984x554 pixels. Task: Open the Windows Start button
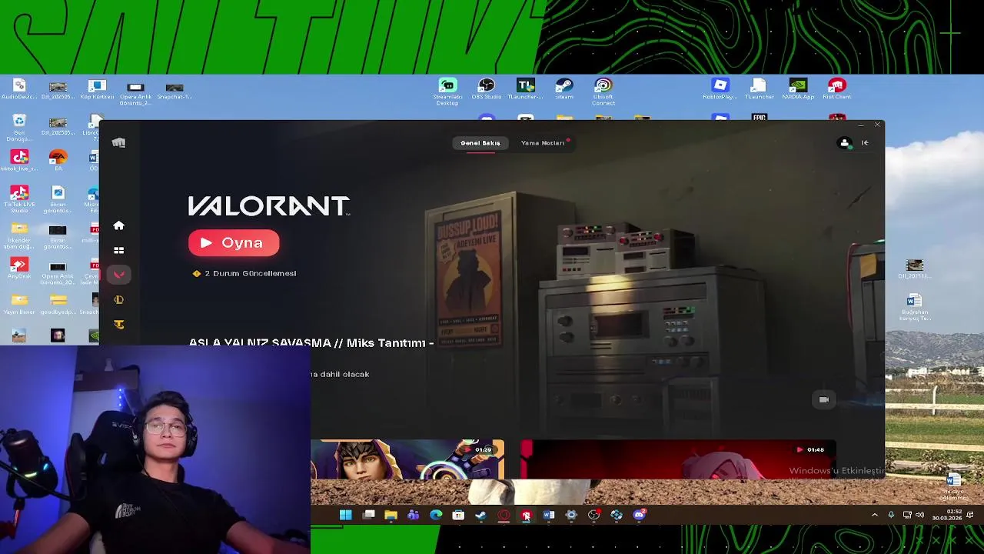click(346, 515)
